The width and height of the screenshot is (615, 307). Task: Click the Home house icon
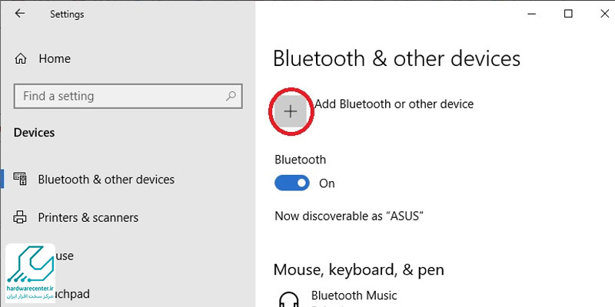pyautogui.click(x=21, y=59)
